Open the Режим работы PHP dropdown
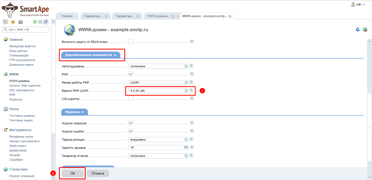This screenshot has width=372, height=180. pyautogui.click(x=158, y=83)
